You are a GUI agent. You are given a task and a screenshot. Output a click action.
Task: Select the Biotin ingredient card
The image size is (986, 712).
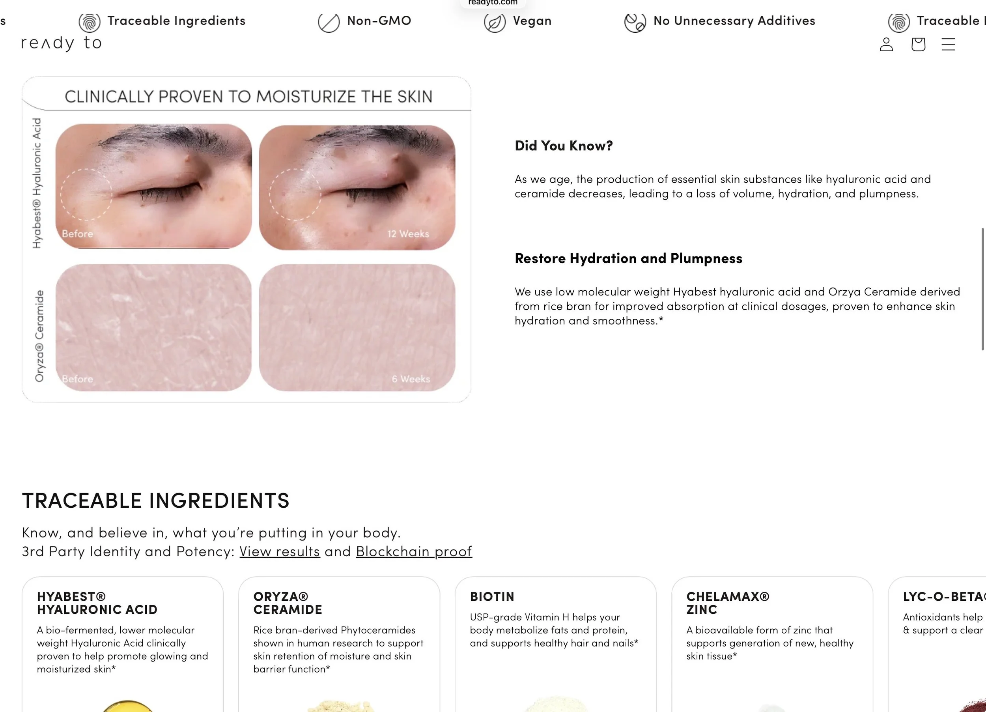pyautogui.click(x=556, y=644)
